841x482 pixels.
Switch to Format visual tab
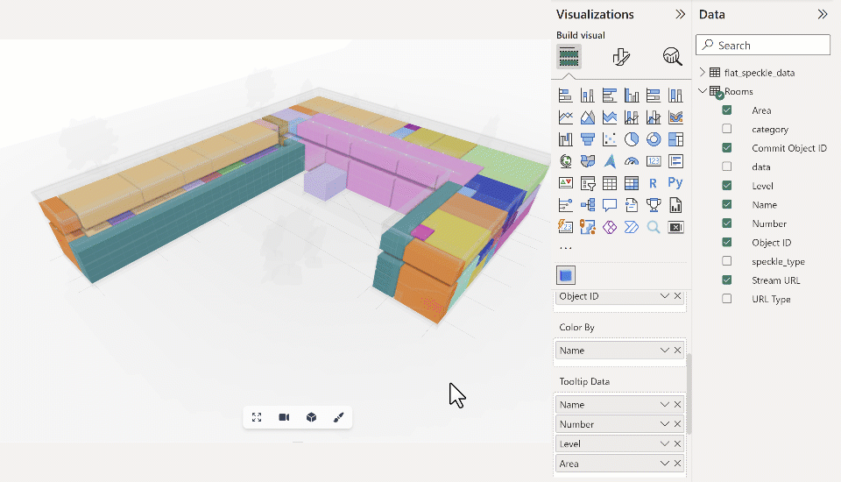[620, 56]
